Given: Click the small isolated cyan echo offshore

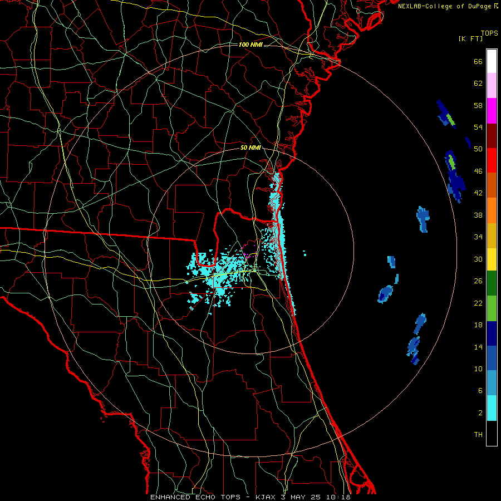Looking at the screenshot, I should click(x=304, y=253).
